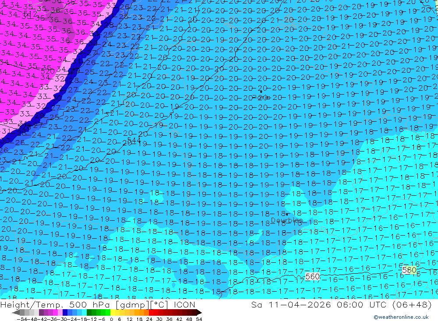The image size is (438, 321).
Task: Click the chart title 'Height/Temp. 500 hPa'
Action: tap(55, 305)
